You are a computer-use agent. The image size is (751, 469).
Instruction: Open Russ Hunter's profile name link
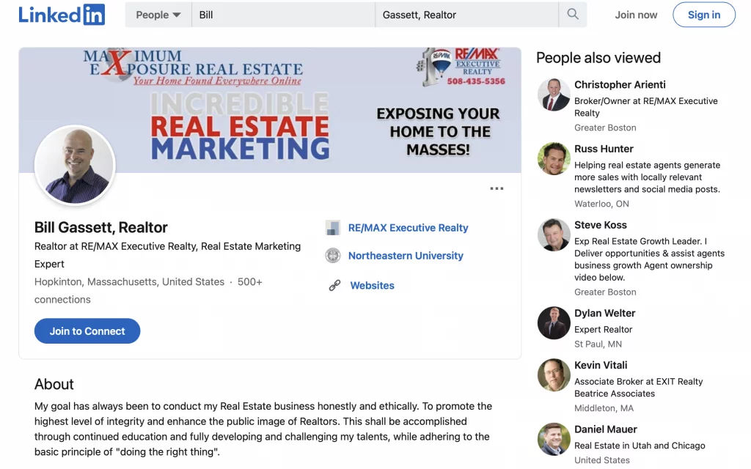coord(604,149)
